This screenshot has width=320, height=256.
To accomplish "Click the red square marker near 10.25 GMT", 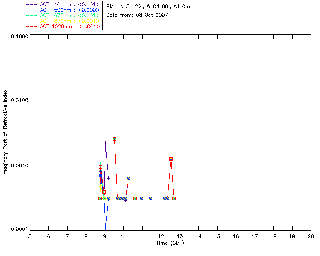I will (128, 179).
